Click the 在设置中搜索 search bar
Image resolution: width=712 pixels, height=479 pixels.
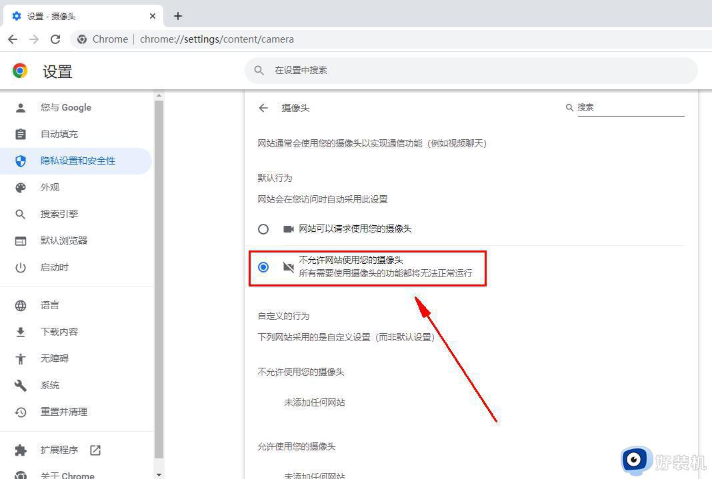pos(471,70)
